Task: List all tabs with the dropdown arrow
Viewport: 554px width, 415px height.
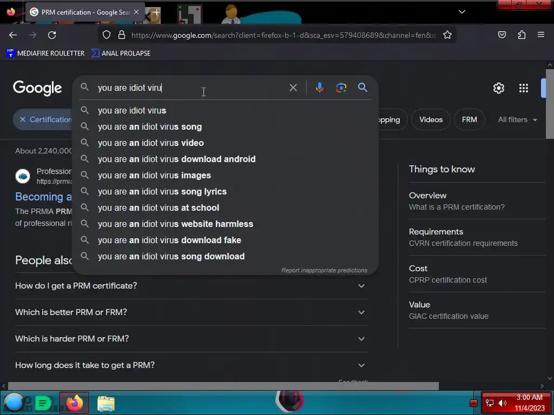Action: [462, 12]
